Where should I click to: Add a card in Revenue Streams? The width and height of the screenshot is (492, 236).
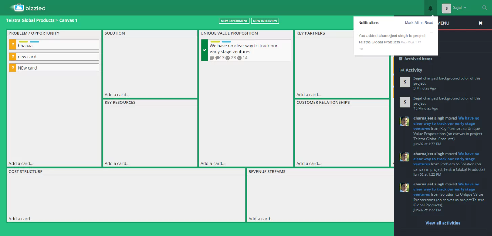pos(261,219)
